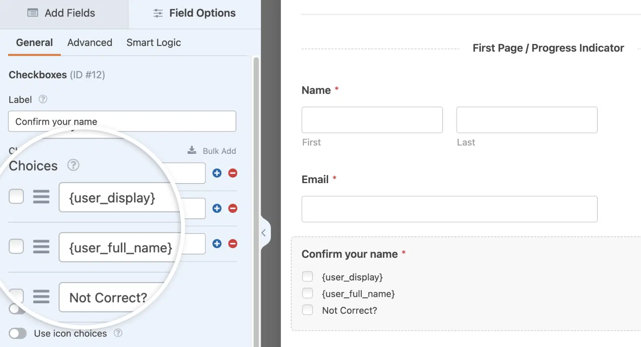Check {user_full_name} in the preview form
The height and width of the screenshot is (347, 641).
point(307,293)
